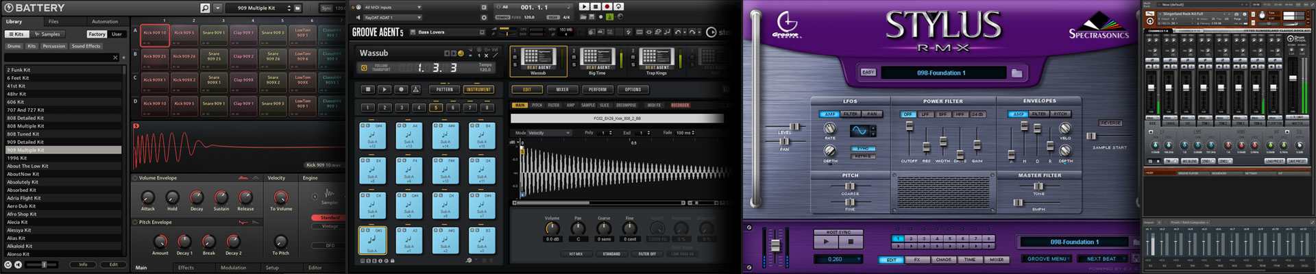Open the Velocity mode dropdown

click(x=549, y=133)
